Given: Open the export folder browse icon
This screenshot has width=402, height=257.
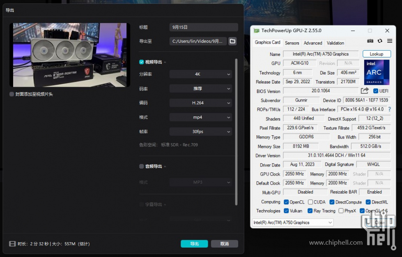Looking at the screenshot, I should (232, 41).
